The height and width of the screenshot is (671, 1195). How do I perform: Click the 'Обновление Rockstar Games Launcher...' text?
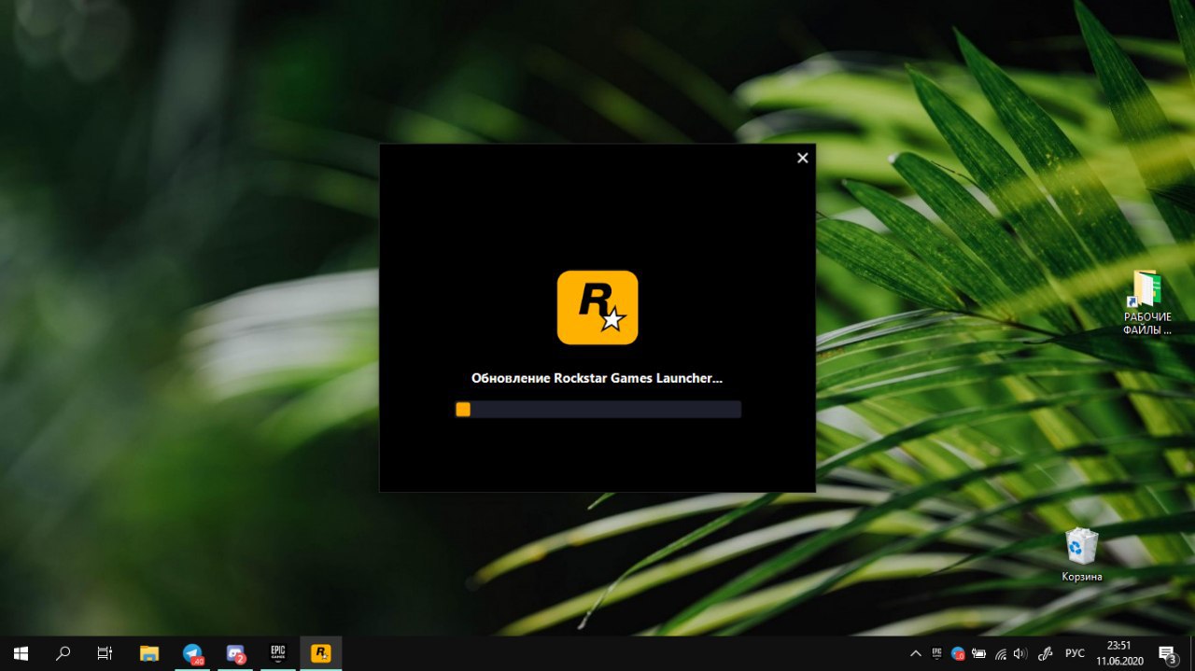(597, 378)
